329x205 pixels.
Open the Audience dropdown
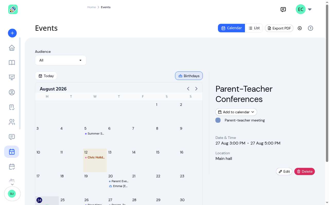click(61, 60)
